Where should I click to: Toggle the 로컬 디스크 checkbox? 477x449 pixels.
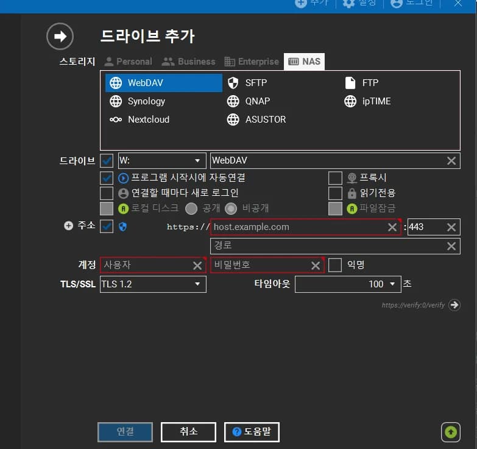pyautogui.click(x=107, y=209)
